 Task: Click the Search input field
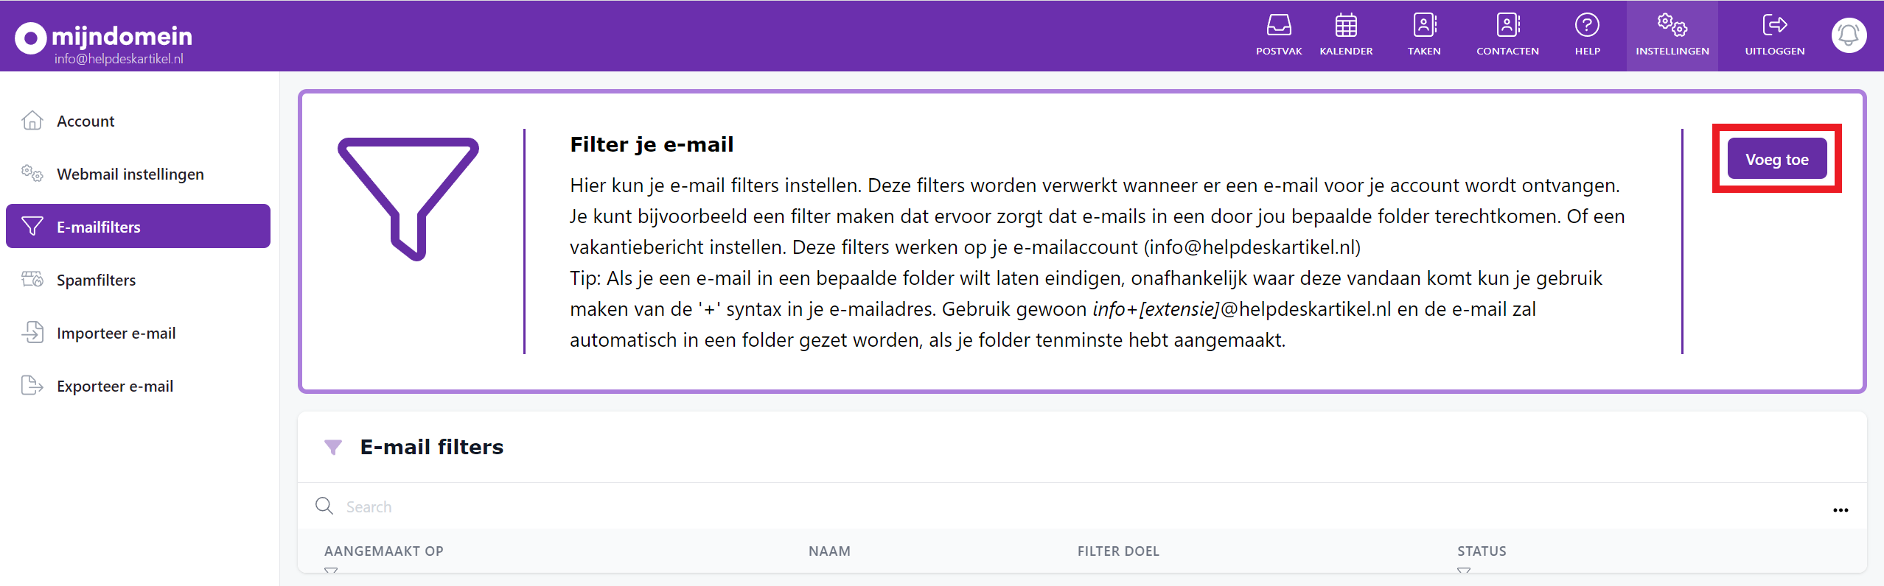[516, 506]
